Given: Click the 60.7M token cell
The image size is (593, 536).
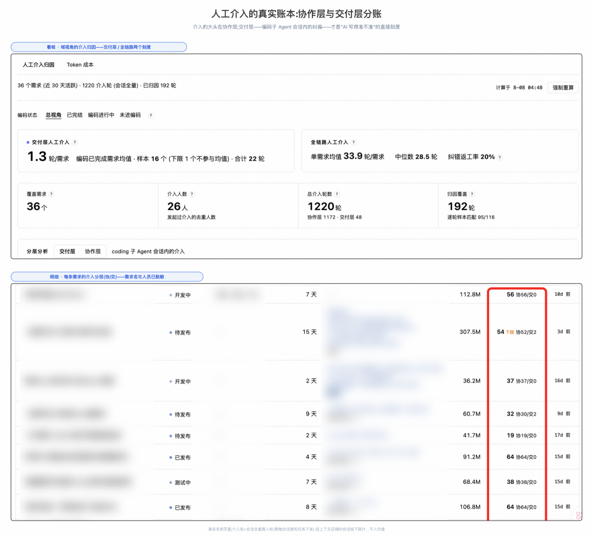Looking at the screenshot, I should (472, 414).
